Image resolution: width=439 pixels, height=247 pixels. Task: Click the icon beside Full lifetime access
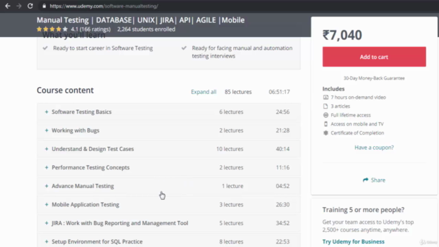click(326, 115)
